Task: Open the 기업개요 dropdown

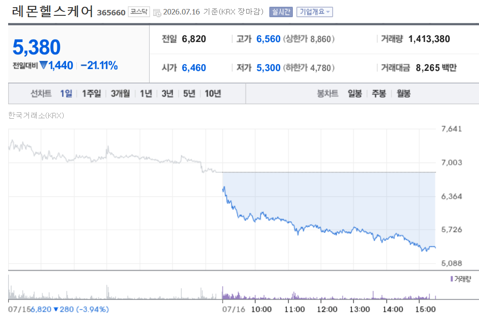Action: (x=315, y=12)
